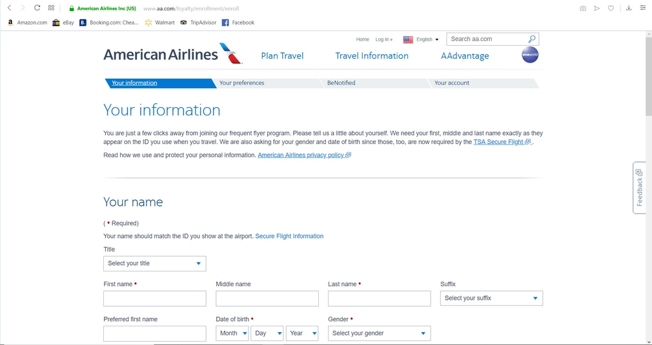652x345 pixels.
Task: Click the search magnifier icon
Action: coord(532,39)
